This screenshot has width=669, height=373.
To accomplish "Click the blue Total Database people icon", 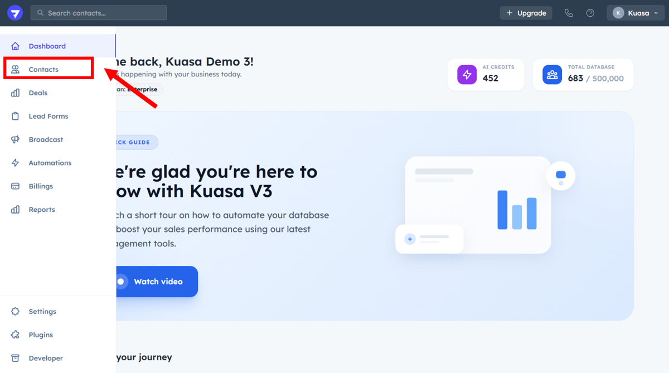I will pos(552,75).
